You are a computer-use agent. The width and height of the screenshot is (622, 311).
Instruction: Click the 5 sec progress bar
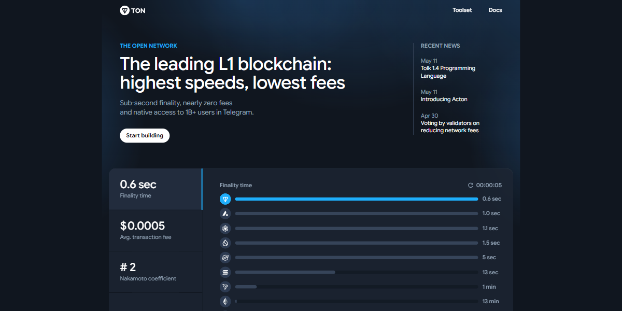[x=357, y=257]
